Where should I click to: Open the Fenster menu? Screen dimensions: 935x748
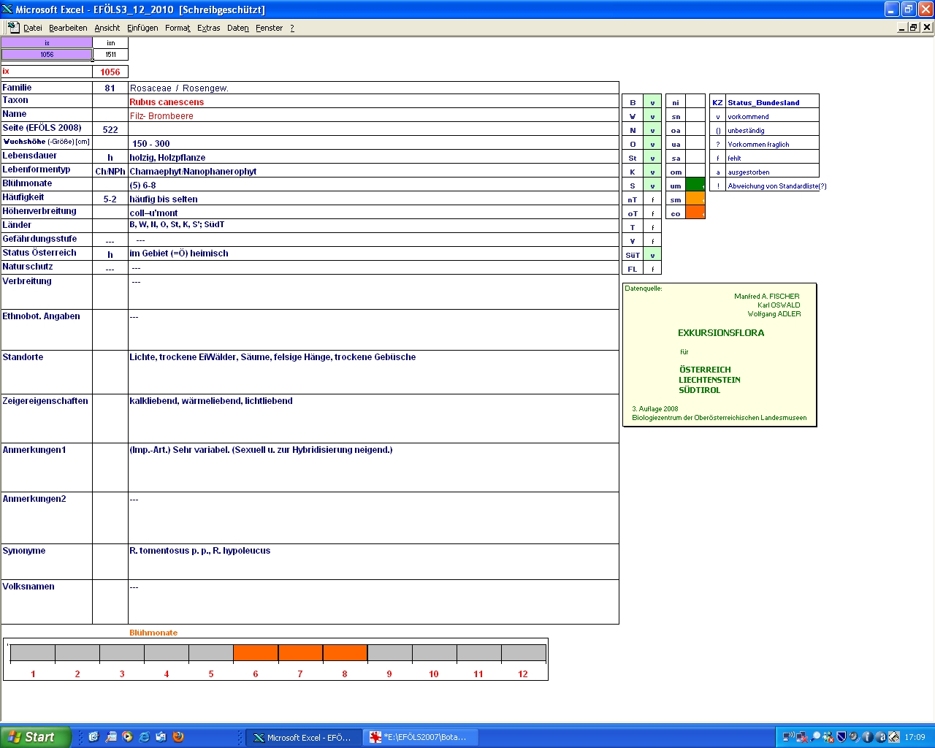pyautogui.click(x=269, y=28)
